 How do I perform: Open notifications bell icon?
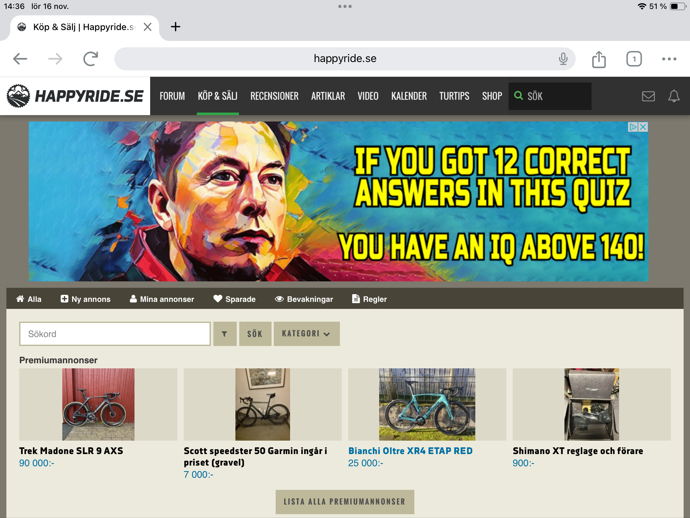pos(674,96)
